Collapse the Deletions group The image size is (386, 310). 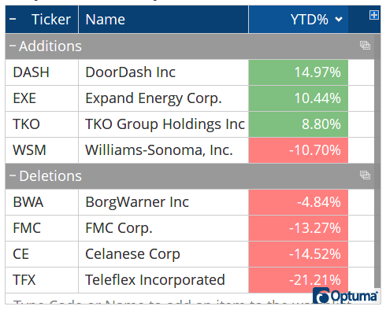click(13, 175)
